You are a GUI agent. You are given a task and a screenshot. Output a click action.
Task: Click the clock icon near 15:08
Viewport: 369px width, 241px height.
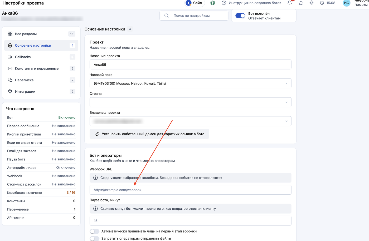coord(322,3)
